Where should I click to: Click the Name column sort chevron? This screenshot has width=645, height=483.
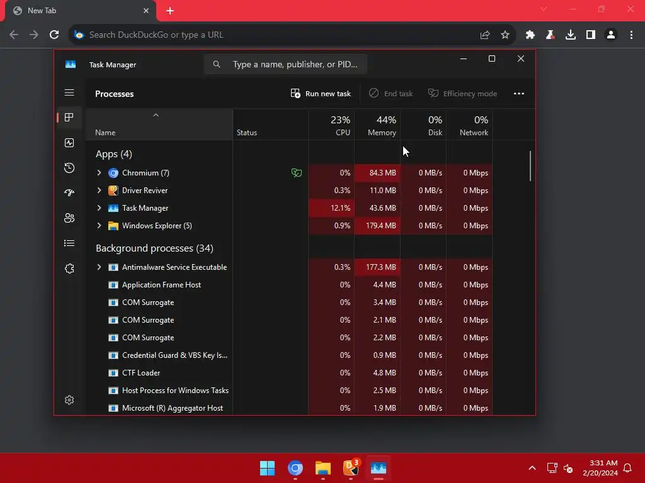(x=156, y=116)
